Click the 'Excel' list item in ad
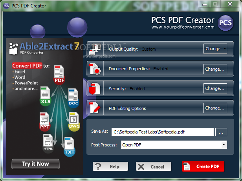The height and width of the screenshot is (181, 242). point(20,71)
